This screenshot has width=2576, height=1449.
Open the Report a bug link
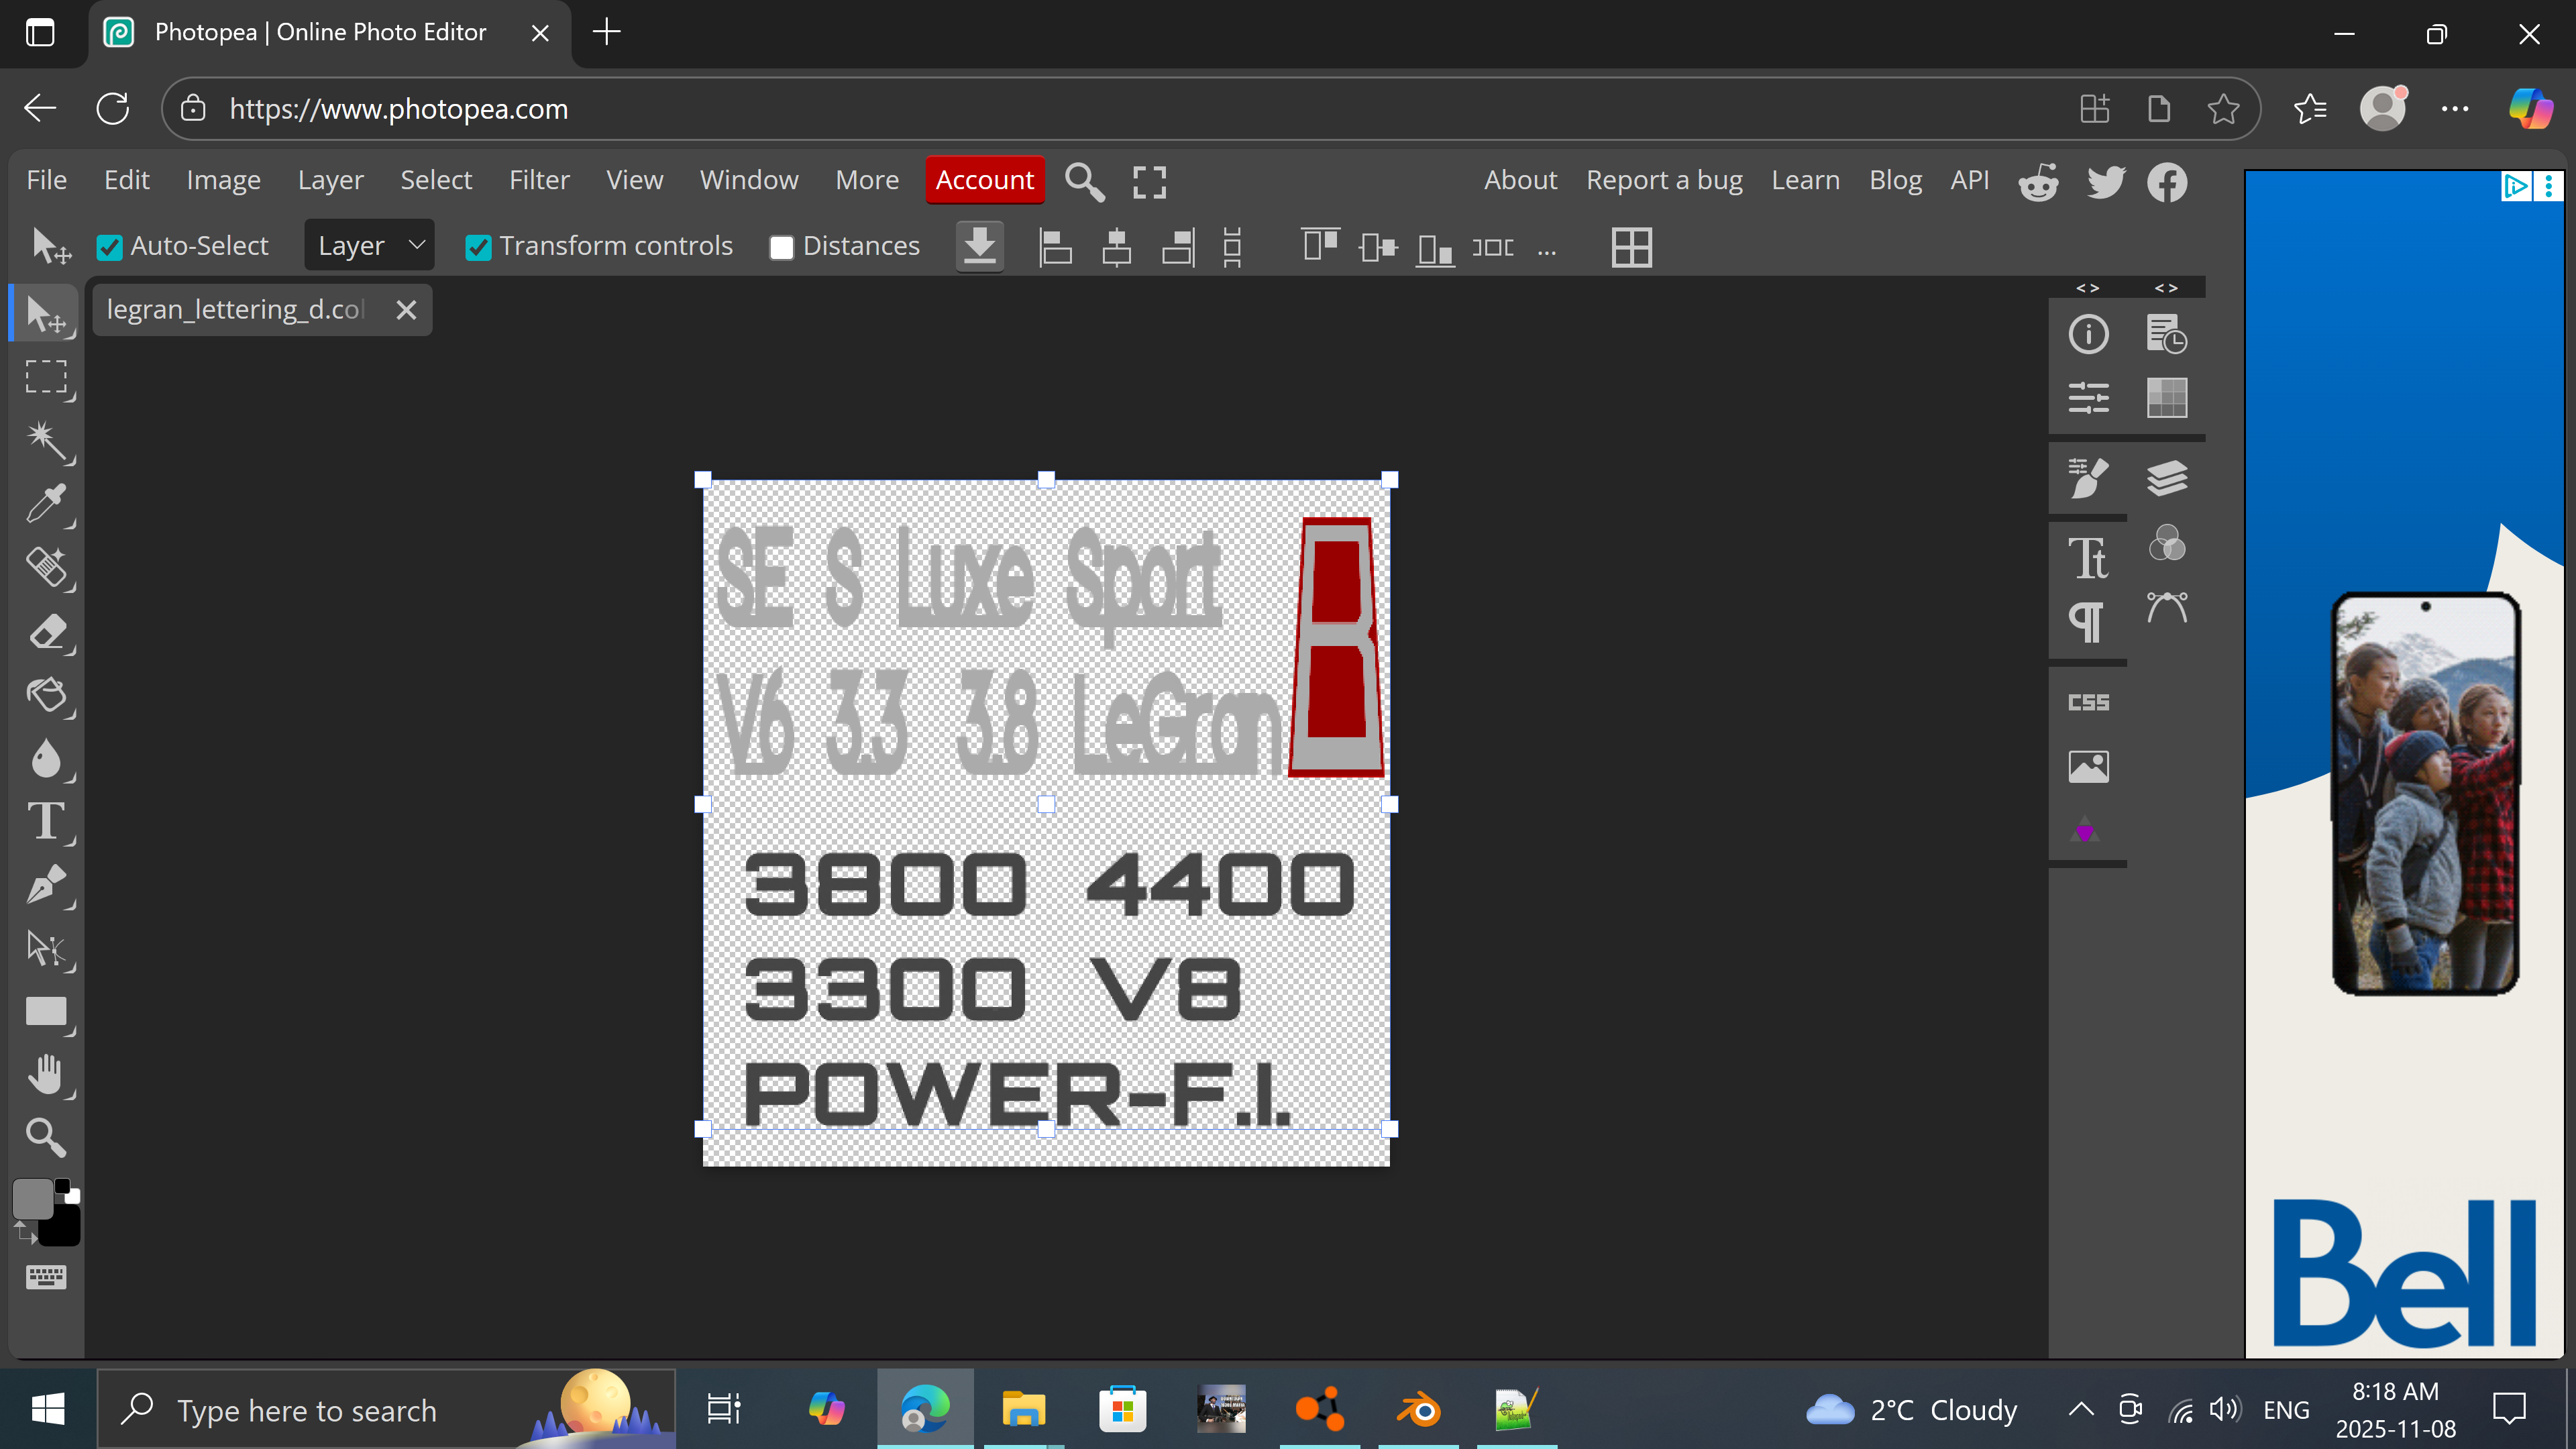(1664, 180)
